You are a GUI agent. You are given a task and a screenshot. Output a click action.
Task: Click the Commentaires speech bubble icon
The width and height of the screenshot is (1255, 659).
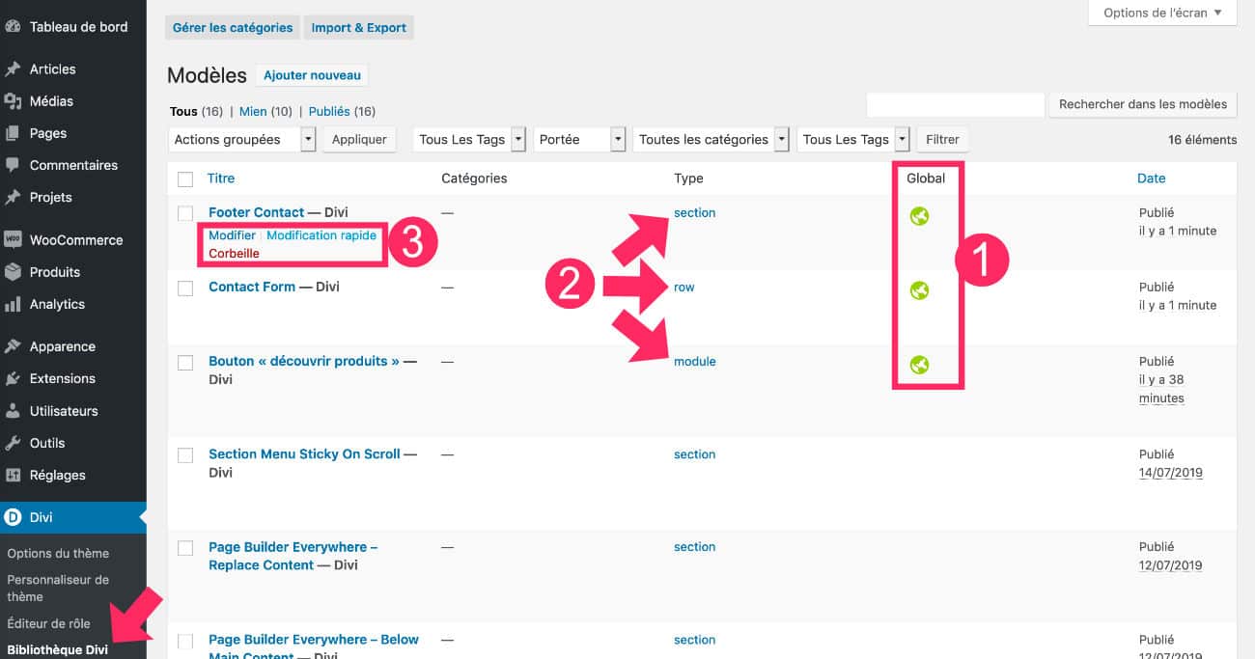tap(13, 165)
